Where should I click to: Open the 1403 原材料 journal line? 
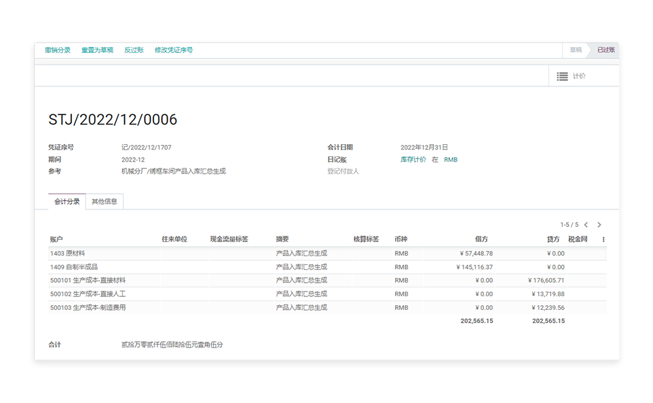(x=68, y=253)
